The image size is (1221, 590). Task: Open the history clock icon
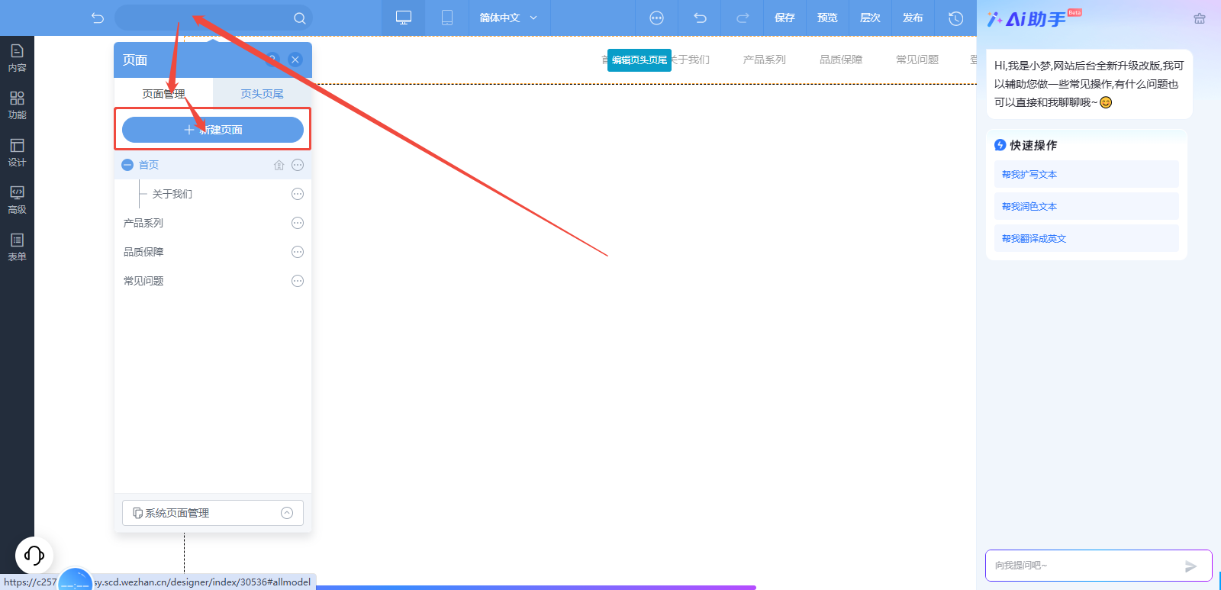pyautogui.click(x=955, y=18)
